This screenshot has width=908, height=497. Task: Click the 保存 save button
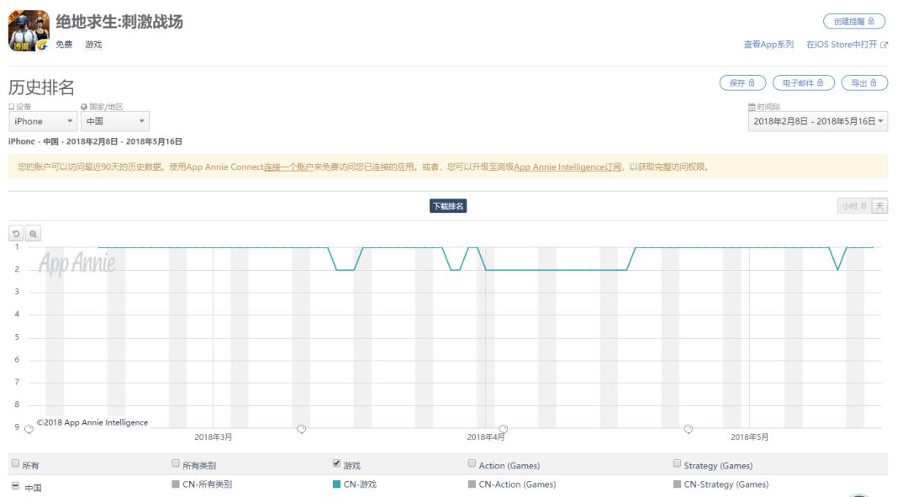coord(742,82)
